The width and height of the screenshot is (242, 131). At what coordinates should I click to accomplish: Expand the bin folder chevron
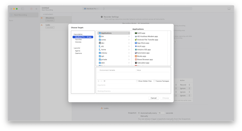coord(129,36)
